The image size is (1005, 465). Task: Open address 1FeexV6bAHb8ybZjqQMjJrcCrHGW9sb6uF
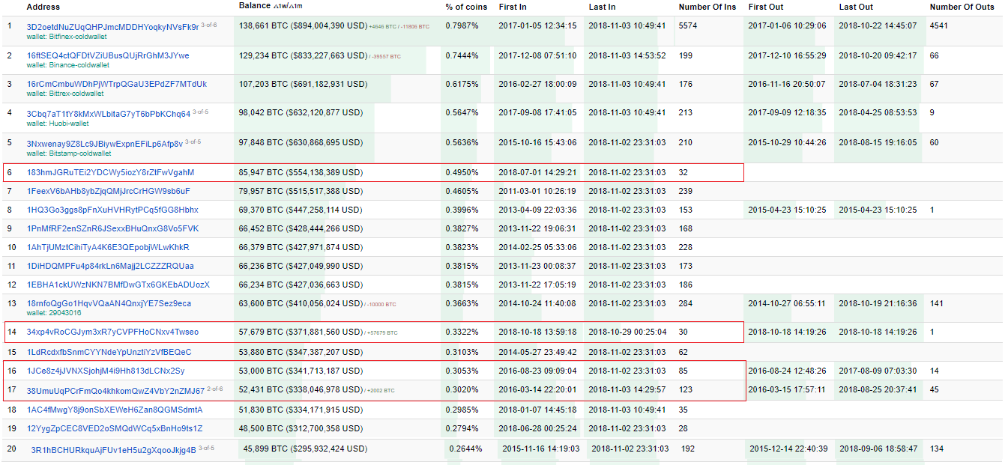[108, 191]
